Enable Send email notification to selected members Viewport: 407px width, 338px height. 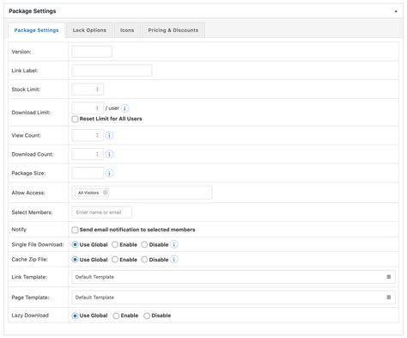coord(75,230)
